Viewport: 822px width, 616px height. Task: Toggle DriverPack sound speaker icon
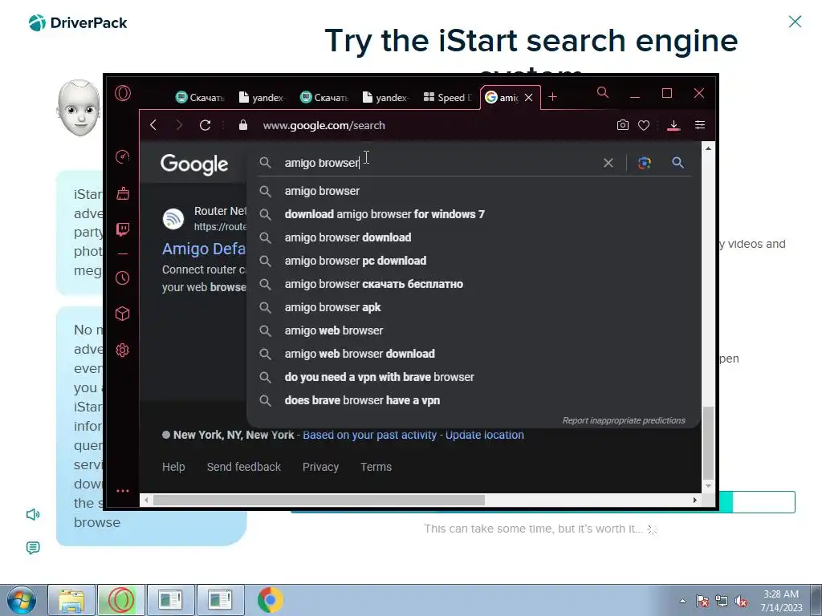32,514
